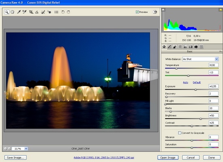Enable Convert to Grayscale checkbox

tap(180, 133)
